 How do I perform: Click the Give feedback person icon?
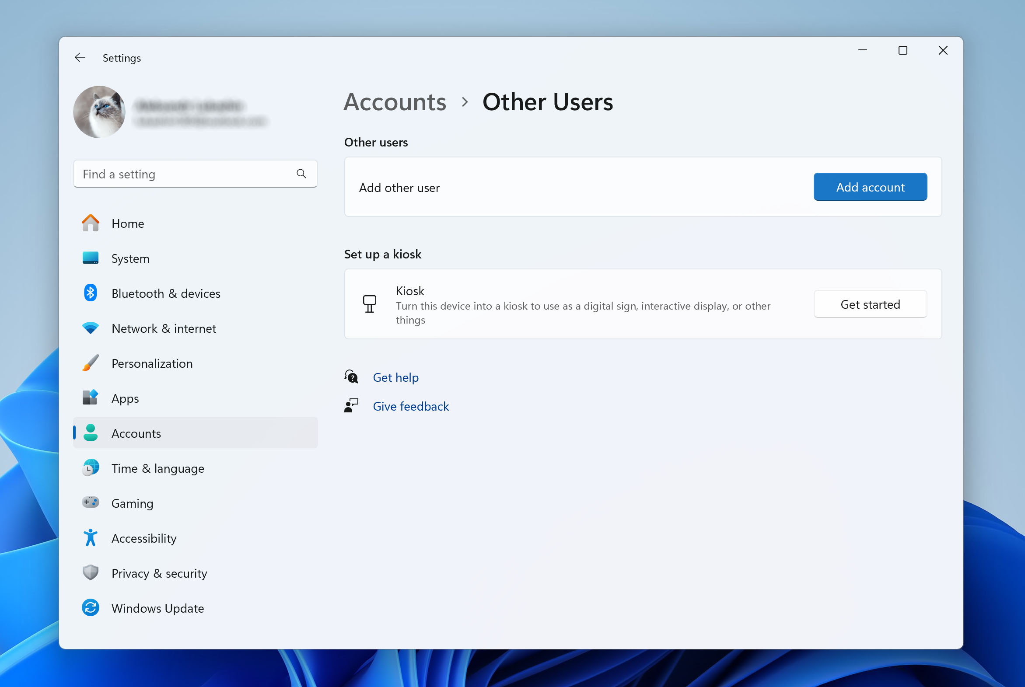coord(351,406)
